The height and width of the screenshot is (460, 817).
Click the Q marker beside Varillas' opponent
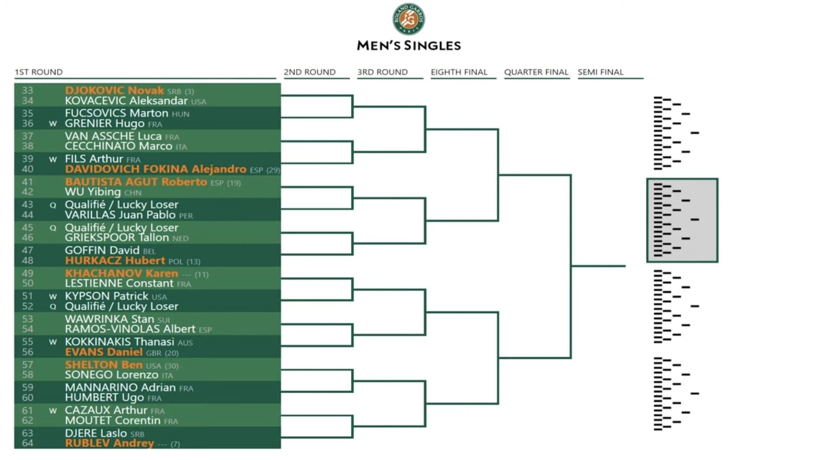(53, 205)
